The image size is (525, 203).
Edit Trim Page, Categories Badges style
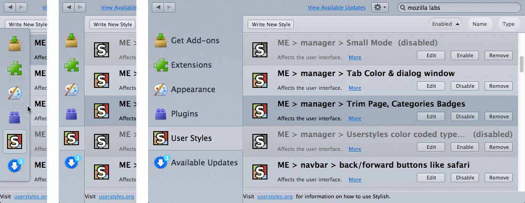[431, 117]
